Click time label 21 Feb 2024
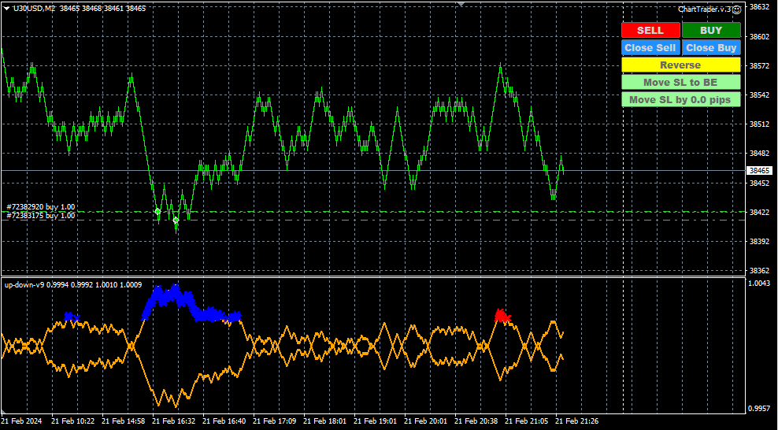 click(x=21, y=421)
